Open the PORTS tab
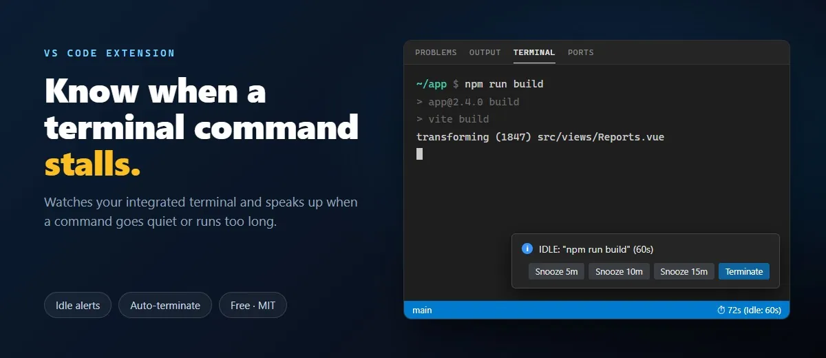This screenshot has width=826, height=358. point(580,52)
